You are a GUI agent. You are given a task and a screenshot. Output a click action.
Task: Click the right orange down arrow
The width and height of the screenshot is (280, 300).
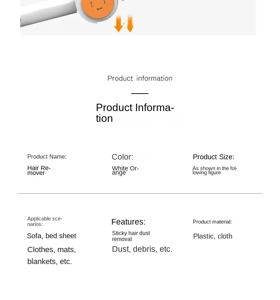130,23
